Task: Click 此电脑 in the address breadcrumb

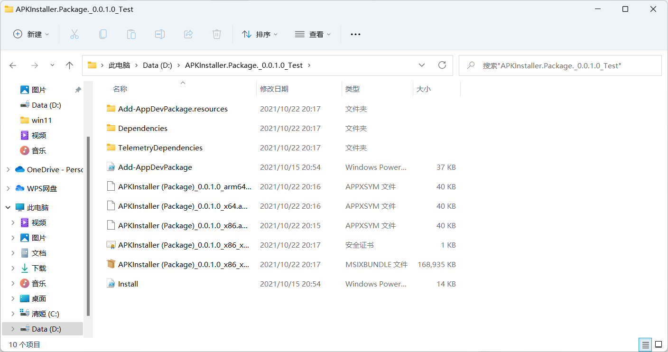Action: pyautogui.click(x=119, y=65)
